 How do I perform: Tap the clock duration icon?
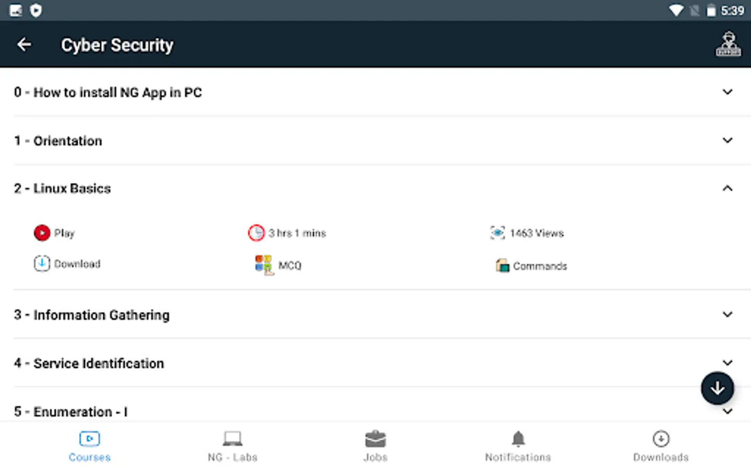(x=256, y=233)
